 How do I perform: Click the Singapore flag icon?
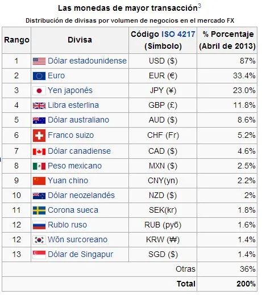pos(39,255)
